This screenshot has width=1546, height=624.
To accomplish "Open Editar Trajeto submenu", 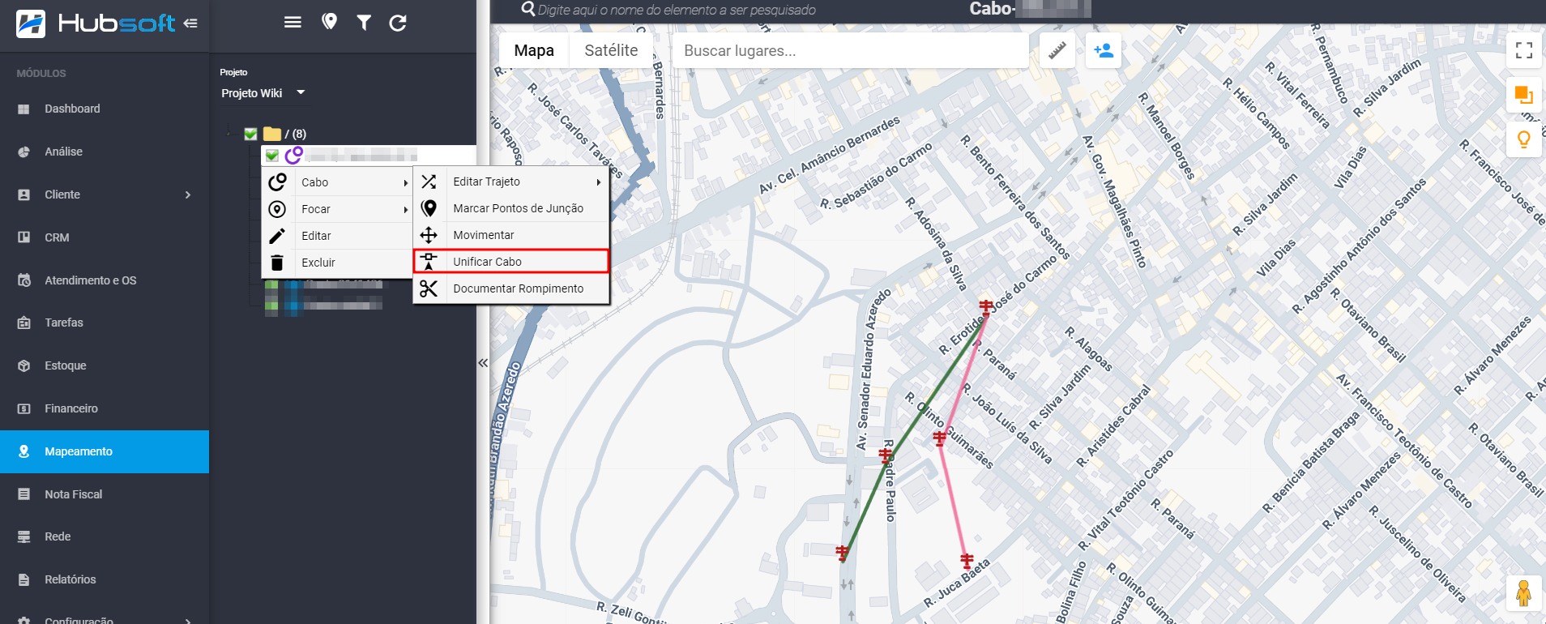I will pyautogui.click(x=511, y=182).
